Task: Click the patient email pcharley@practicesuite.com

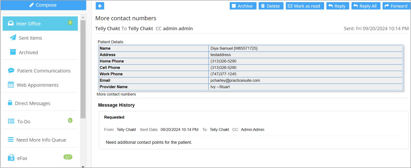Action: (235, 80)
